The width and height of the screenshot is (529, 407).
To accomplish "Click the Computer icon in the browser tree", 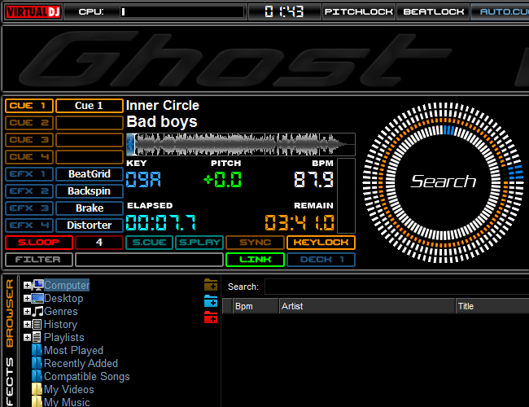I will tap(37, 285).
